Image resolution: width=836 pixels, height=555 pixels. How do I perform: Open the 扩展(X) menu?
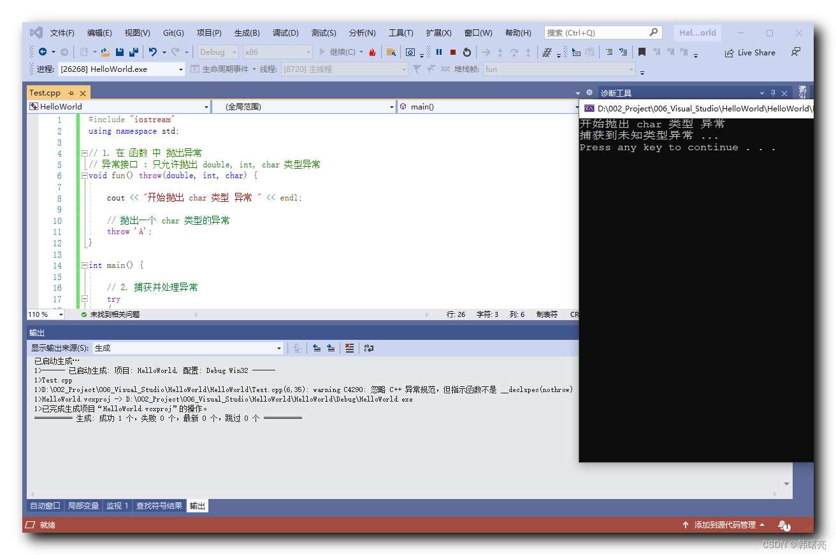(x=438, y=33)
